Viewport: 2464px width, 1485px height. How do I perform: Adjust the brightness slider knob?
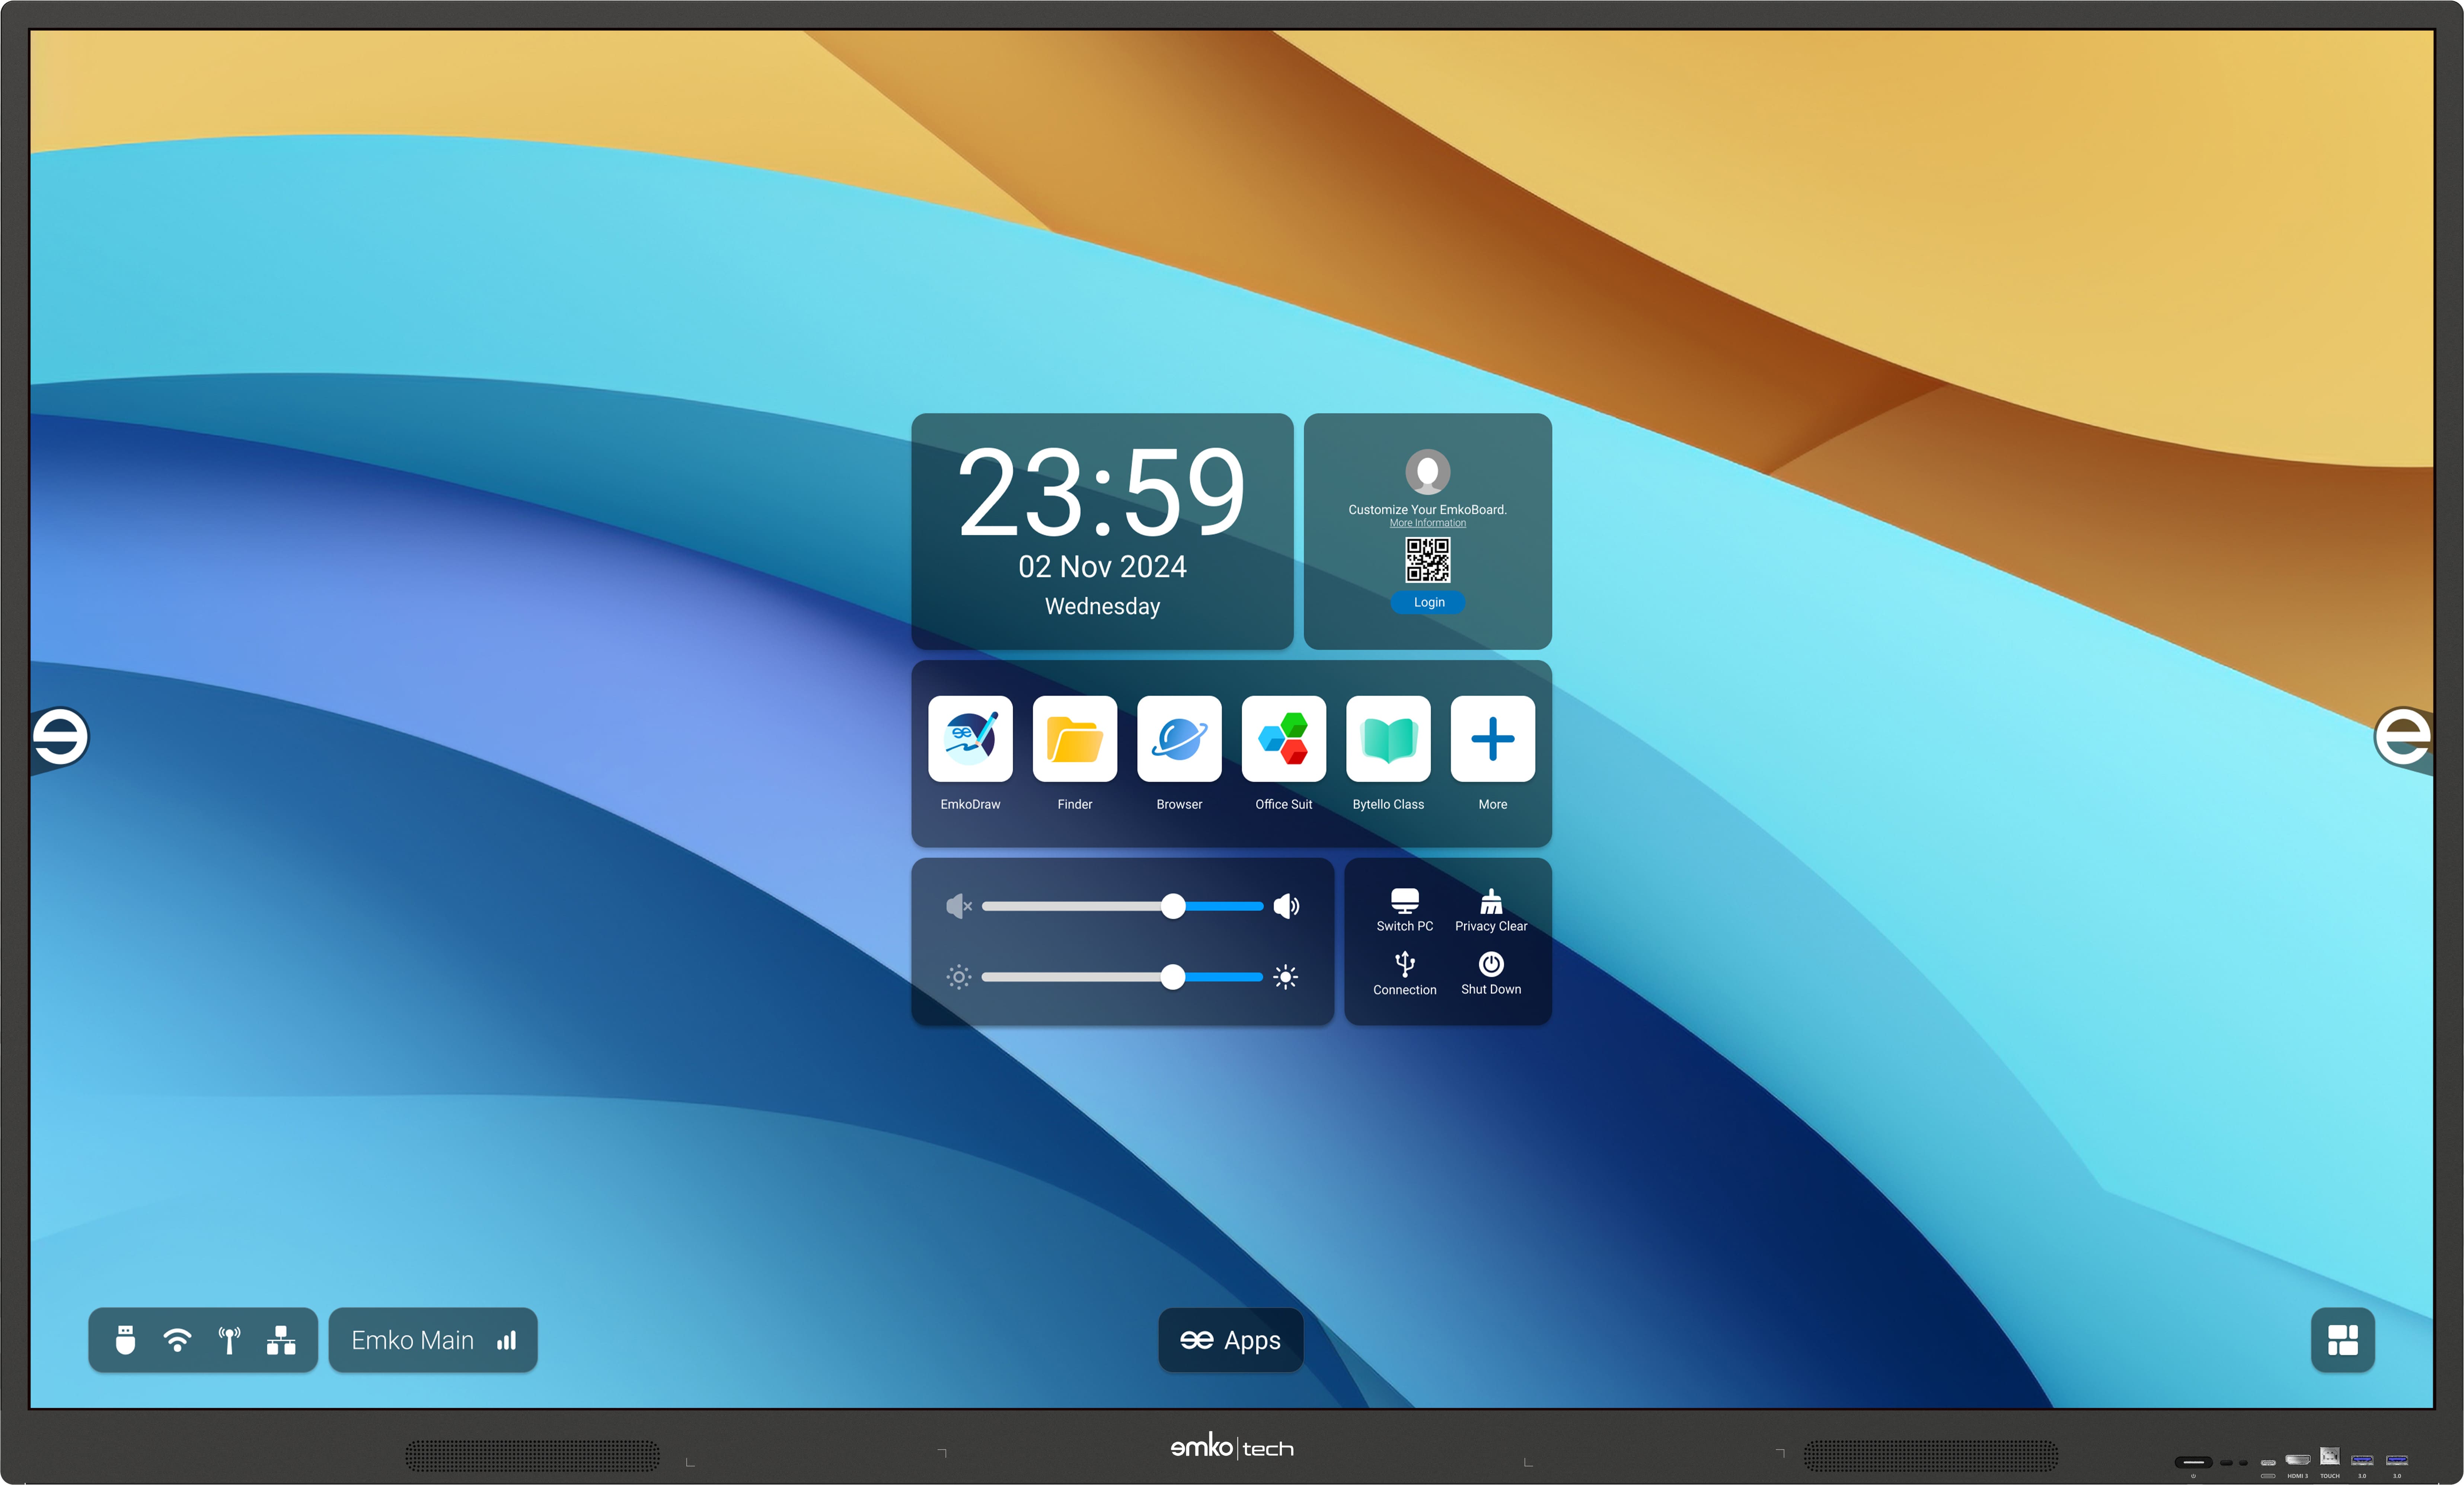point(1173,977)
